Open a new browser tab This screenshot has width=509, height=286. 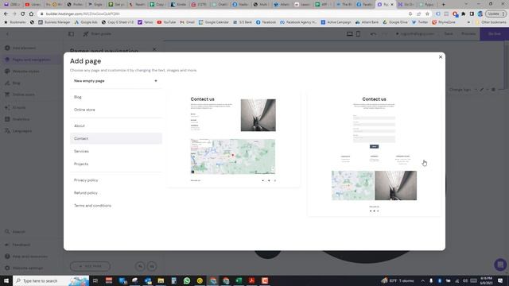click(444, 5)
